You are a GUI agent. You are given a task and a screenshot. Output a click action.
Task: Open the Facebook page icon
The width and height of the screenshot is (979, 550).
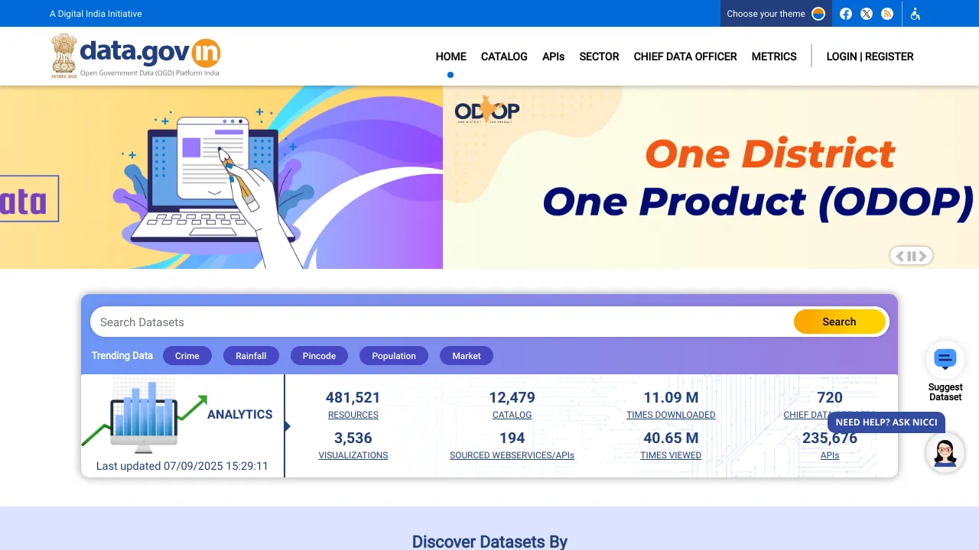[846, 14]
